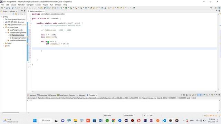The width and height of the screenshot is (221, 124).
Task: Expand the build folder
Action: tap(4, 43)
